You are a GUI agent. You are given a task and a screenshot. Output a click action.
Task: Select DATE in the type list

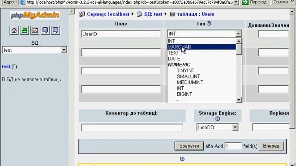(x=202, y=59)
